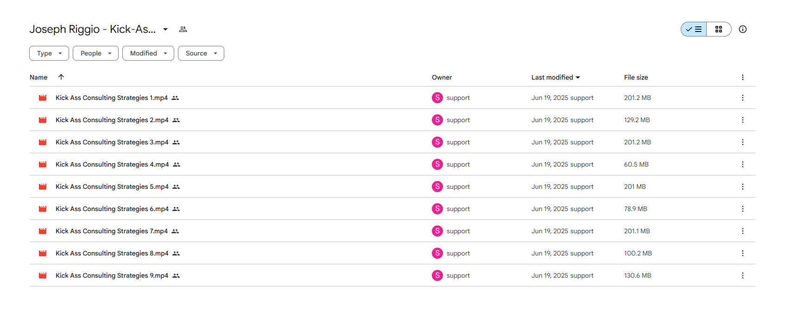797x312 pixels.
Task: Click shared icon beside Strategies 1.mp4
Action: pos(175,98)
